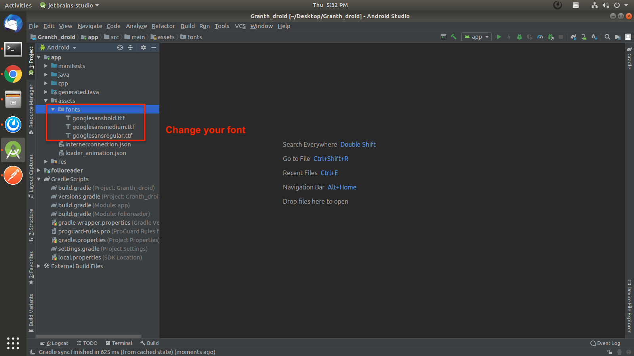Sync project with Gradle files icon
This screenshot has height=356, width=634.
point(573,37)
